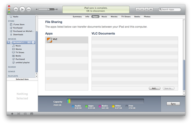Open Purchased on Micheli... playlist
The image size is (192, 125).
[x=24, y=31]
